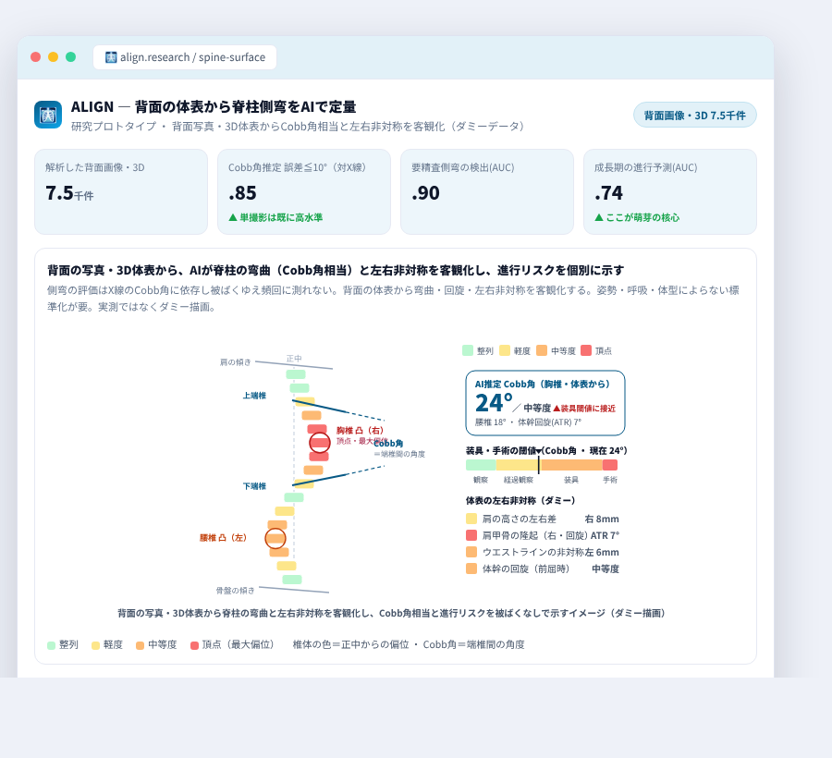
Task: Click the 腰椎 18° ・ 体幹回旋(ATR) 7° text
Action: [528, 422]
